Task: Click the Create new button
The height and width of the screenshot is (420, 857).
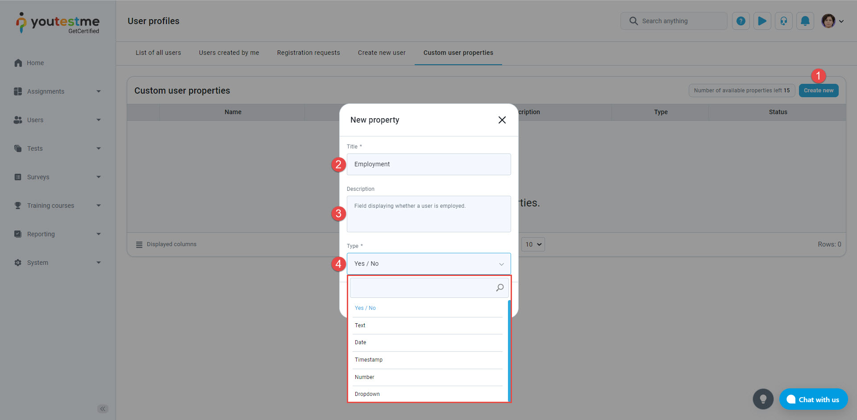Action: pyautogui.click(x=818, y=91)
